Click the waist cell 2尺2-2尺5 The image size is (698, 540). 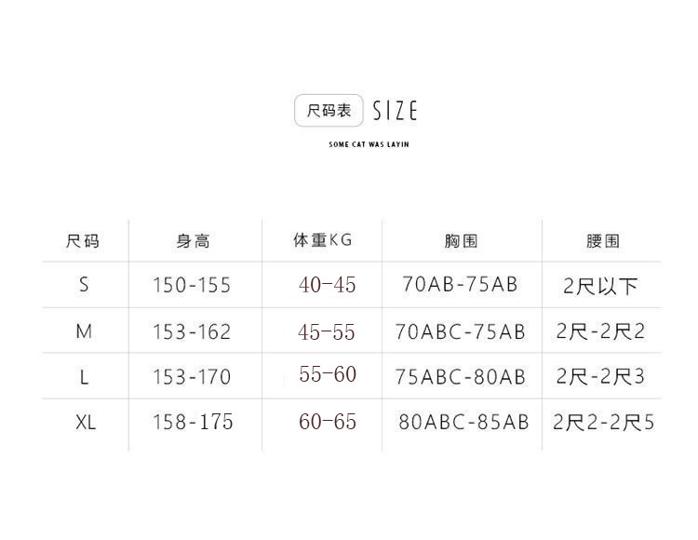coord(603,422)
